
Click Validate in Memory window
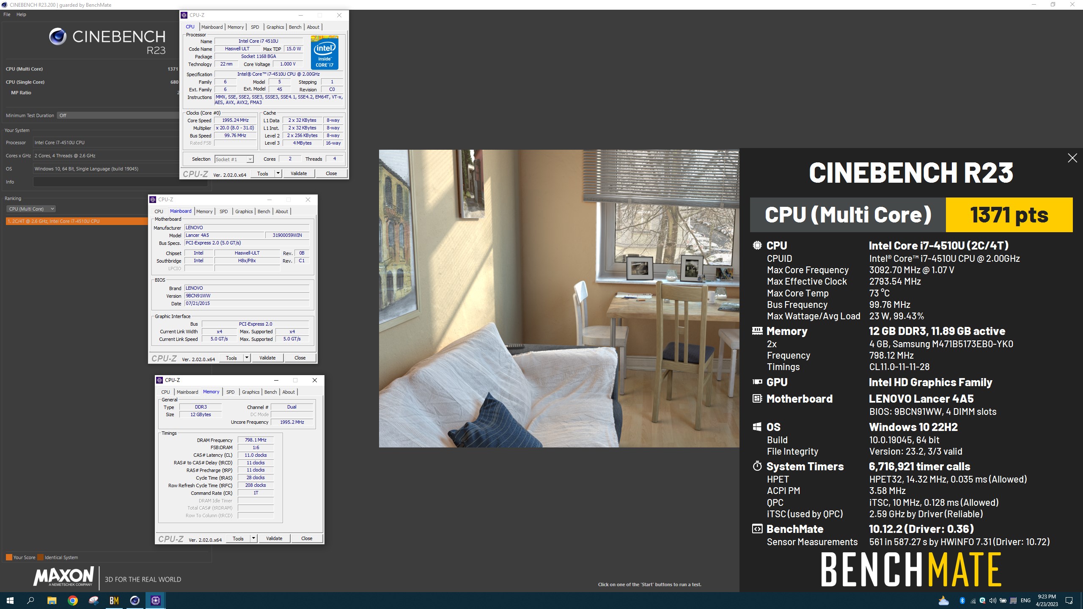(274, 538)
